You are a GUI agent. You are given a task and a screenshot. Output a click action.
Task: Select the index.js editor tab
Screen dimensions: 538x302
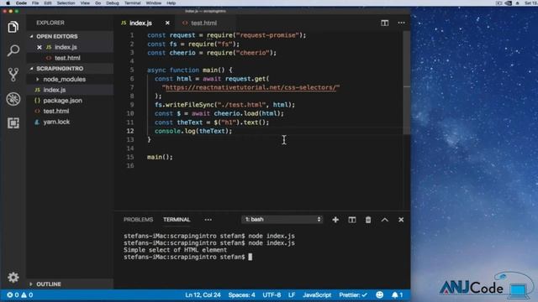coord(141,23)
